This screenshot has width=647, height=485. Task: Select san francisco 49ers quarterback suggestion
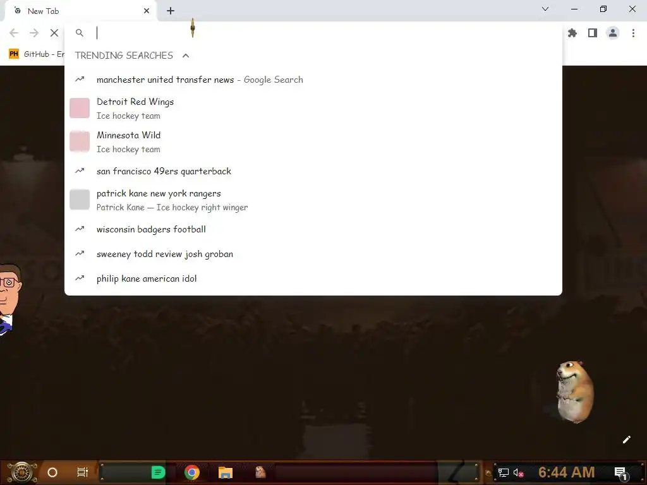click(313, 171)
